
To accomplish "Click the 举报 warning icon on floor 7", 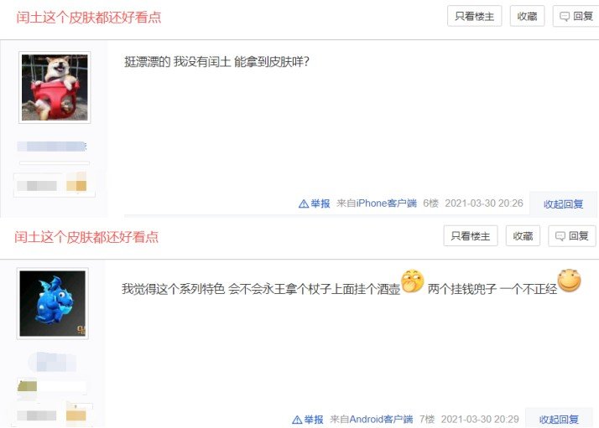I will point(297,420).
